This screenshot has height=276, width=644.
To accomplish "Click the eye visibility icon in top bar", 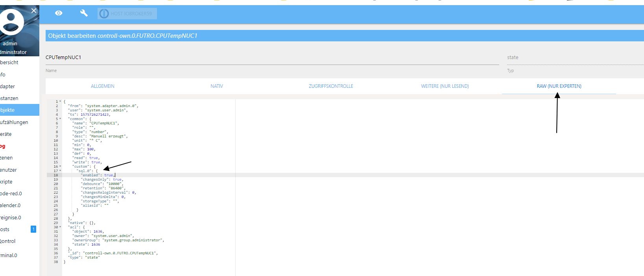I will point(59,13).
